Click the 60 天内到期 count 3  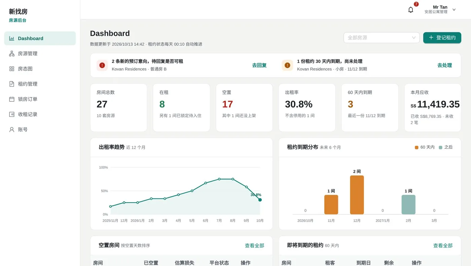351,104
